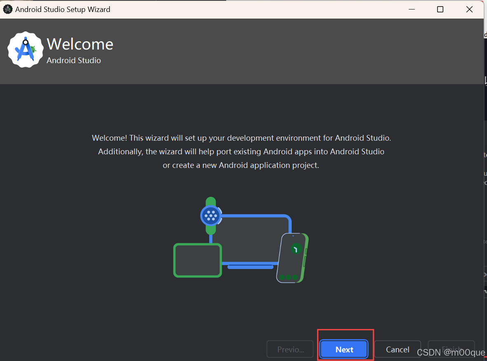Click the Android Studio subtitle text
487x361 pixels.
tap(74, 60)
